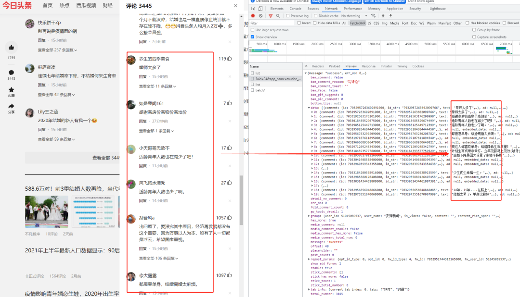The width and height of the screenshot is (520, 297).
Task: Expand the tab_info object in preview
Action: click(x=309, y=289)
